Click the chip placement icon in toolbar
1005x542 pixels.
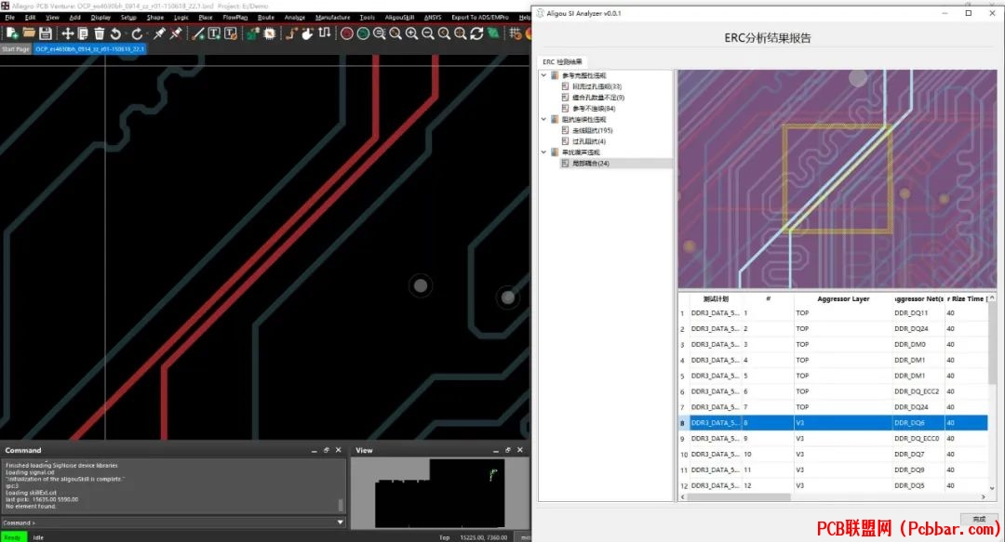pyautogui.click(x=270, y=33)
